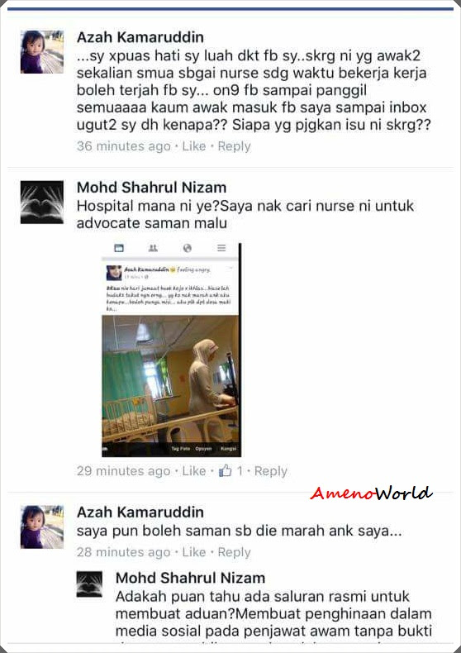Open hamburger menu icon in embedded screenshot
The width and height of the screenshot is (461, 653).
(x=221, y=248)
